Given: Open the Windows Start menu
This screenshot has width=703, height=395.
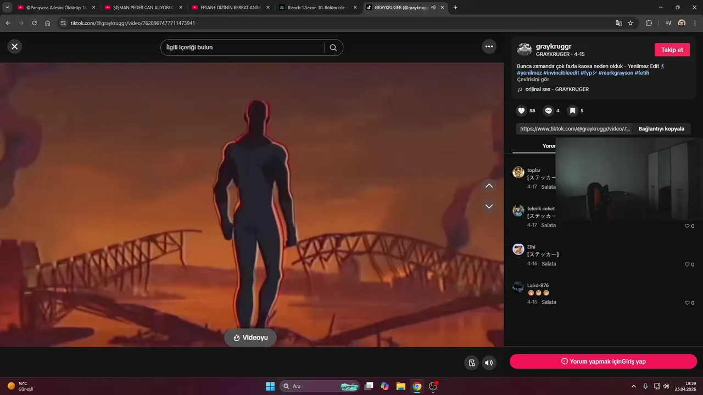Looking at the screenshot, I should pos(270,386).
